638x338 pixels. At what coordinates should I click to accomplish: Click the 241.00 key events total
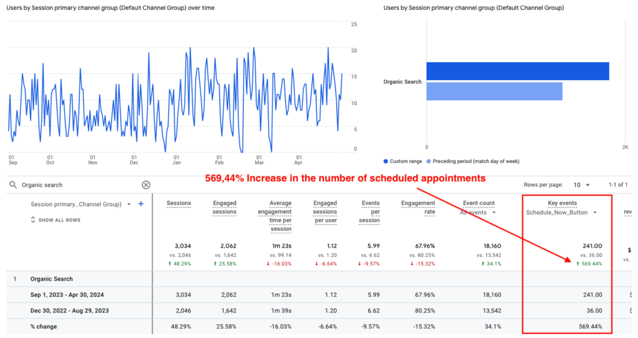pos(592,246)
